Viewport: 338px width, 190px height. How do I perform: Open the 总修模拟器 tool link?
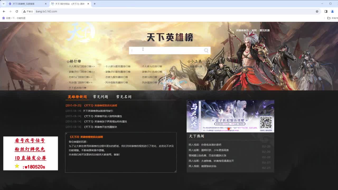(x=196, y=66)
